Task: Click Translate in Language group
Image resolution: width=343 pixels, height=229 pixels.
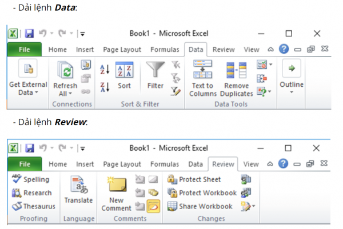Action: [x=78, y=190]
